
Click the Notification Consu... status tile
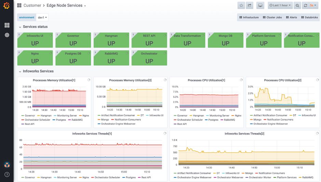302,40
